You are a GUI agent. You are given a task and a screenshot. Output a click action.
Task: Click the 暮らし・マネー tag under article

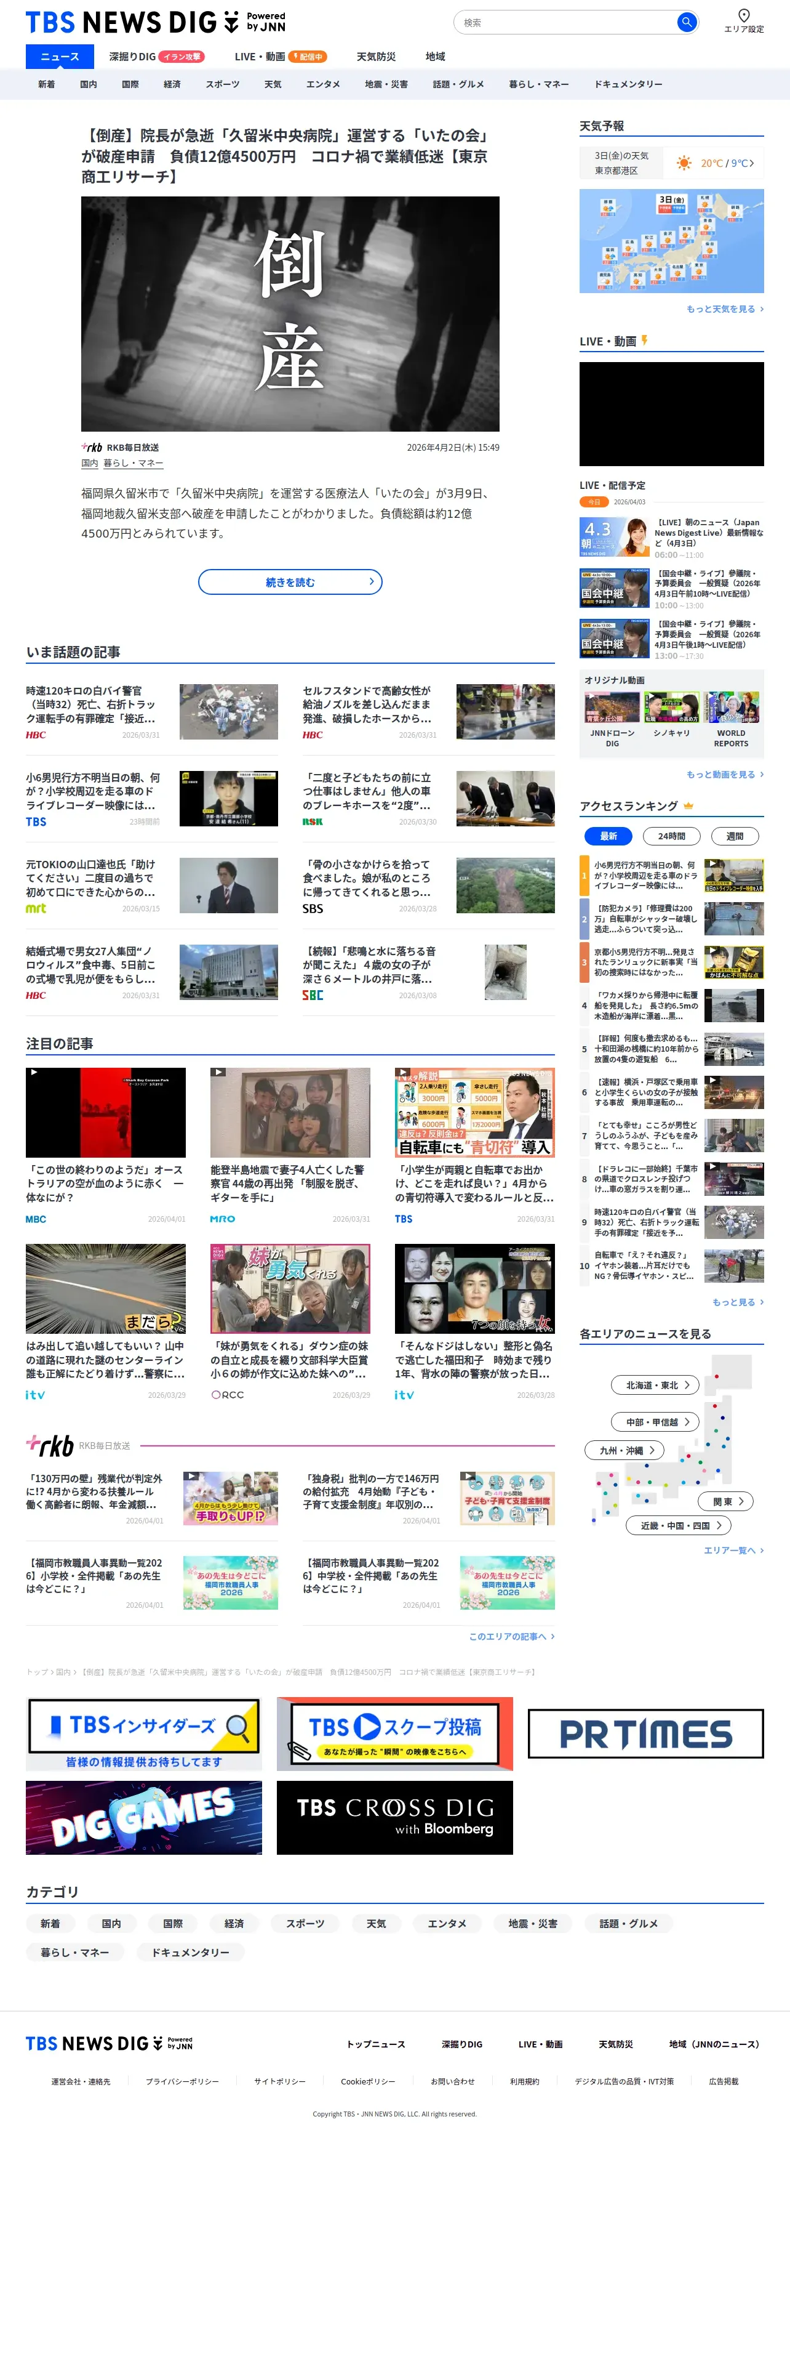click(x=134, y=463)
